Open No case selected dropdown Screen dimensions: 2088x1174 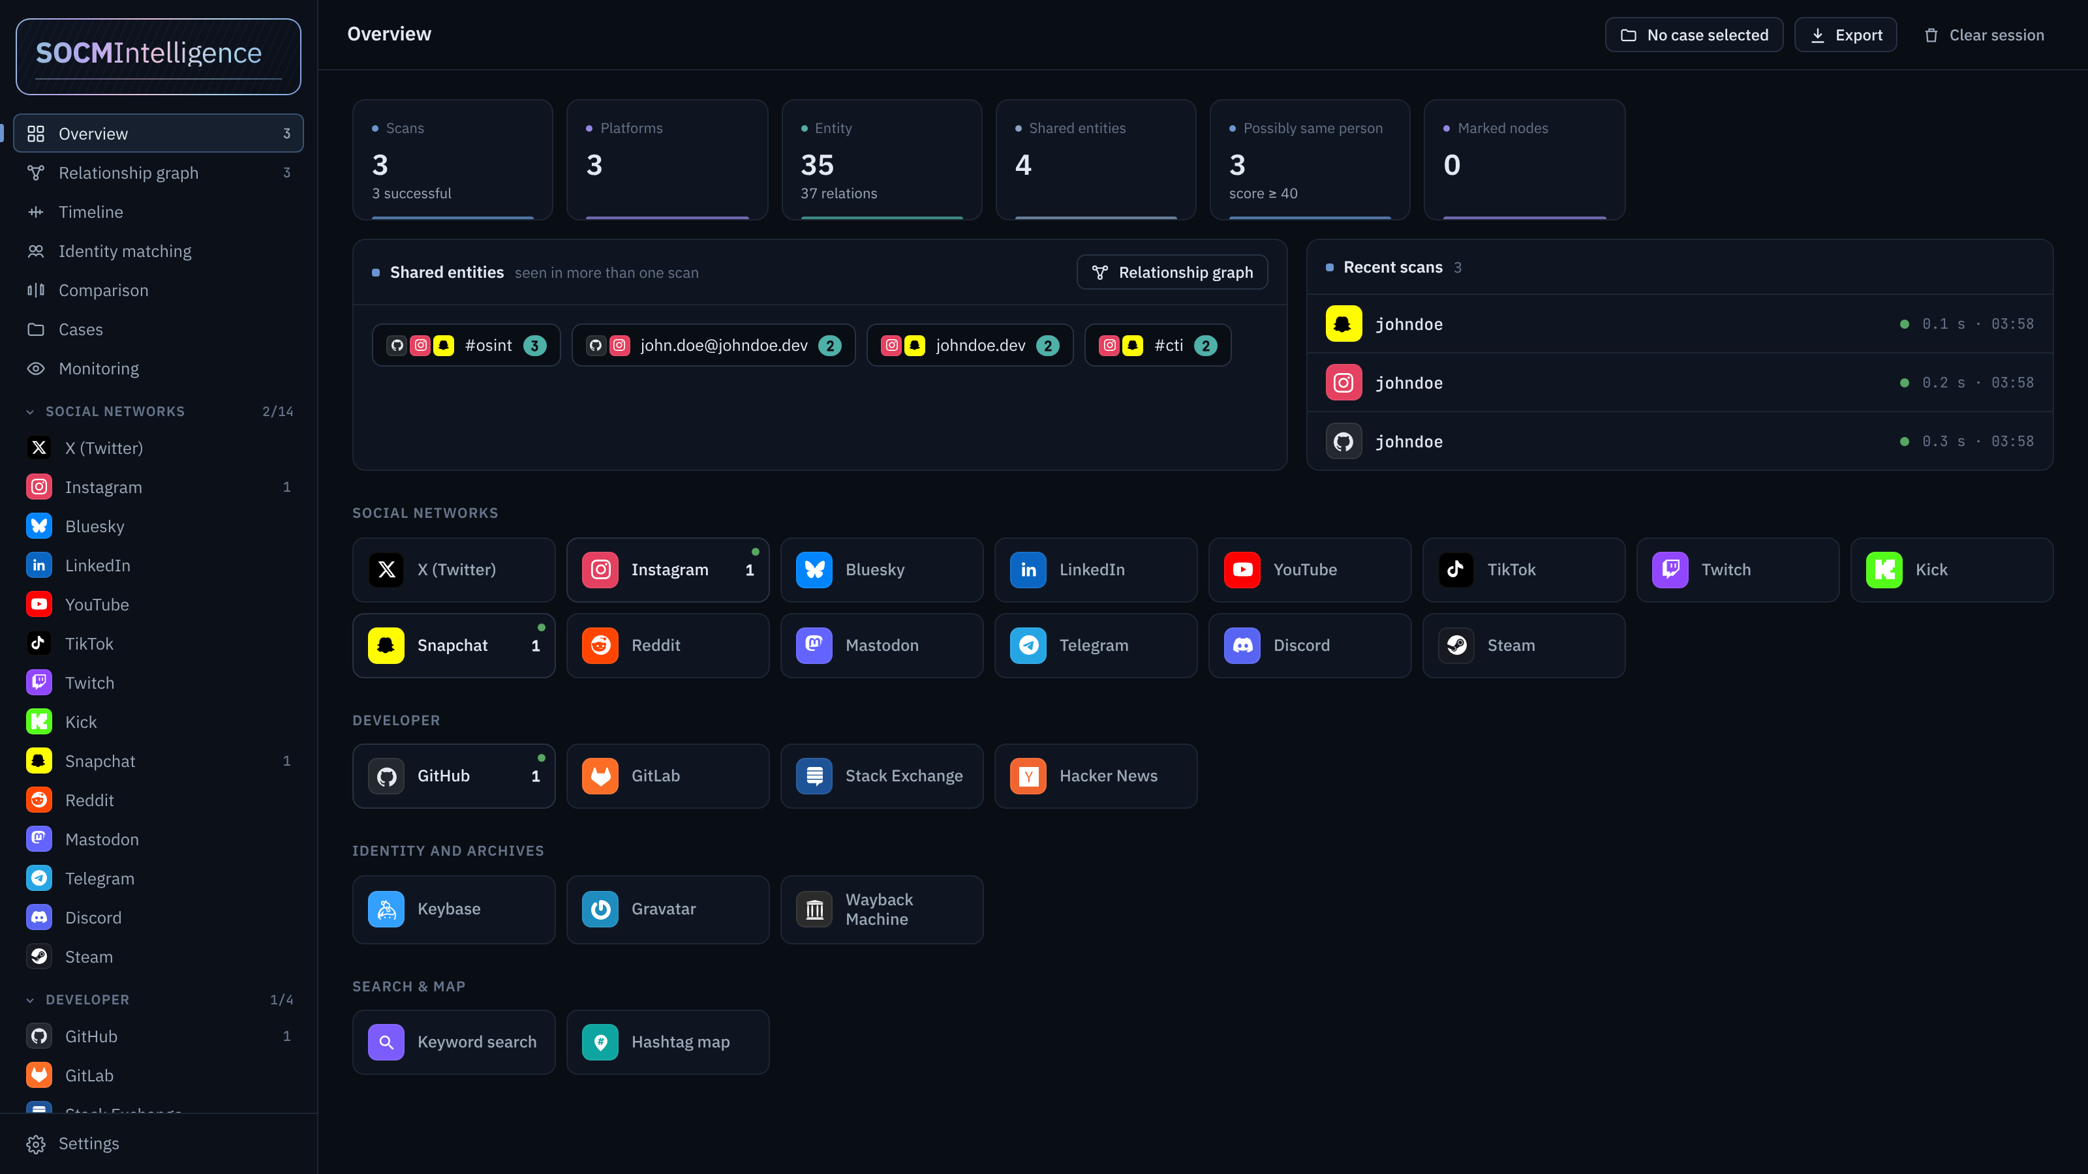tap(1694, 35)
